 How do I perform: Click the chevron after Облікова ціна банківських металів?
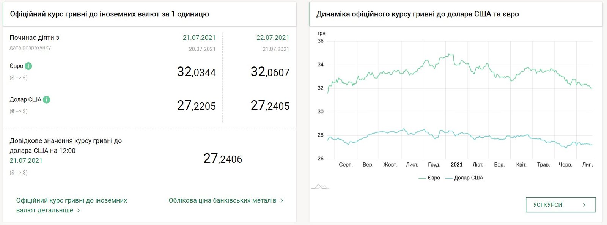click(x=281, y=200)
